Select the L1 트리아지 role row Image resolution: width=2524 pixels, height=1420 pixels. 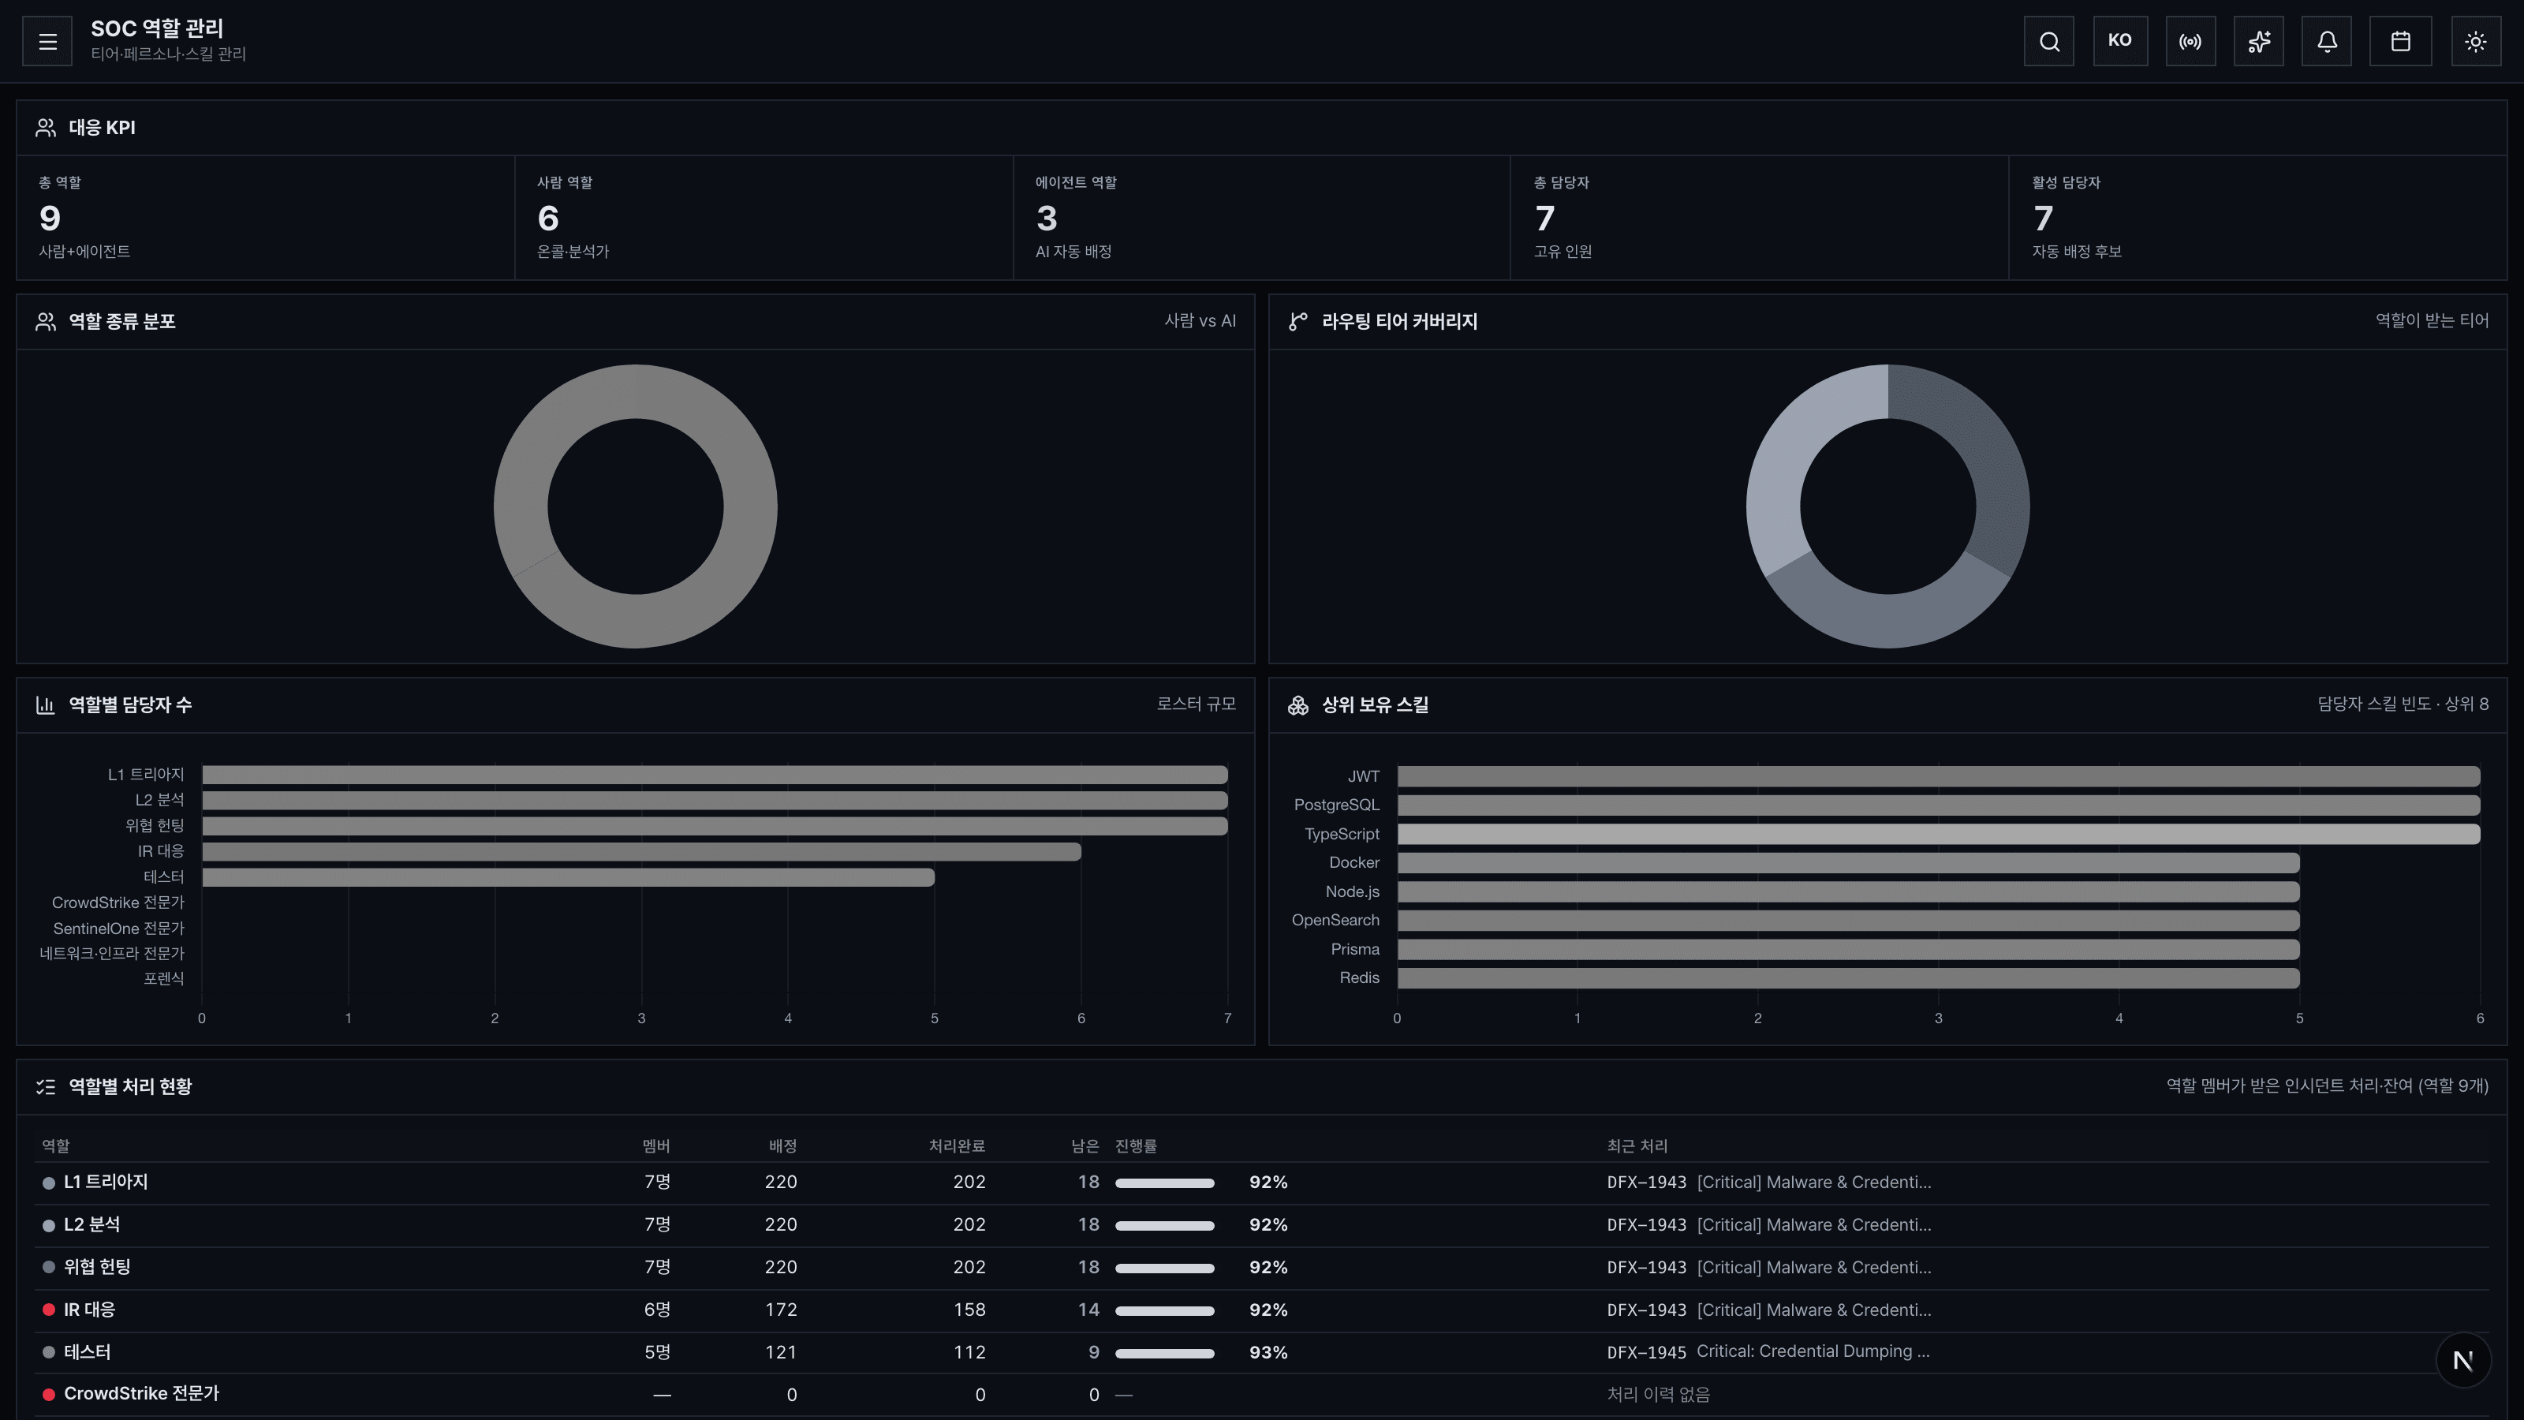(x=1262, y=1183)
